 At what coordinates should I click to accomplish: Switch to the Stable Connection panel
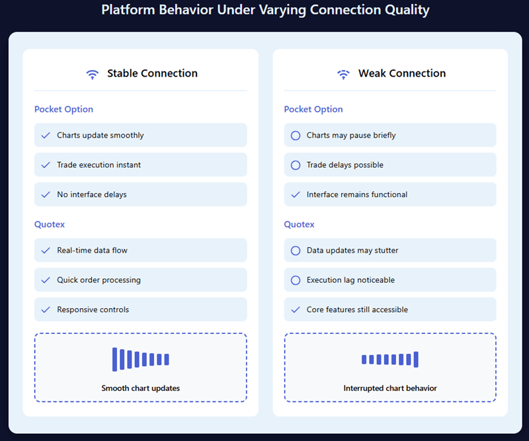(153, 73)
